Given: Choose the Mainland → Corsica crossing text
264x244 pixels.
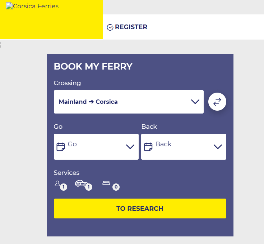Looking at the screenshot, I should [x=88, y=102].
